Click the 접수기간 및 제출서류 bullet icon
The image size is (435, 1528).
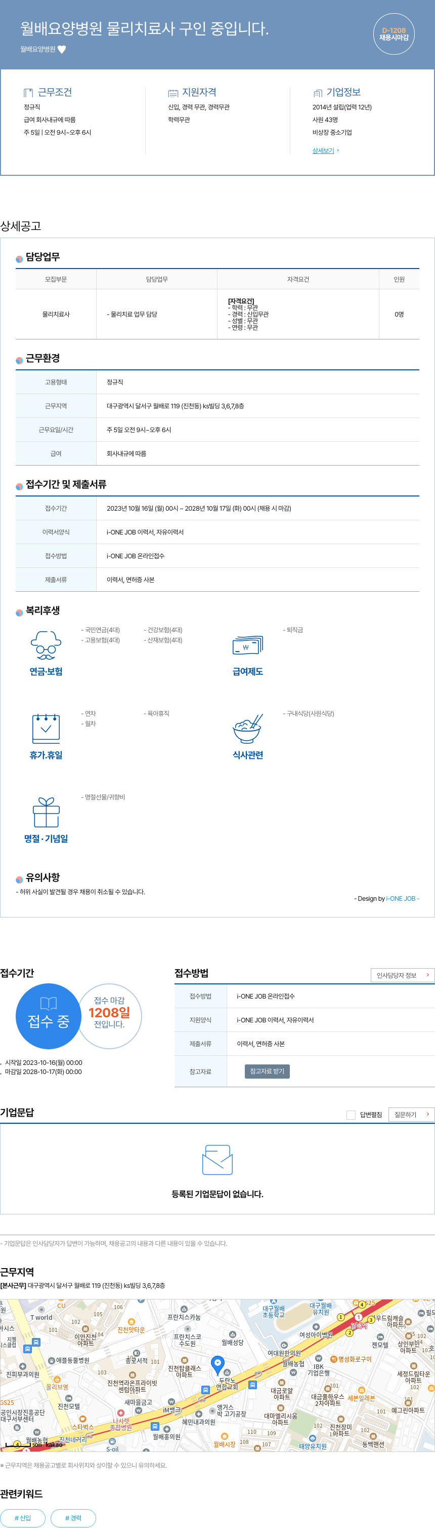click(19, 486)
